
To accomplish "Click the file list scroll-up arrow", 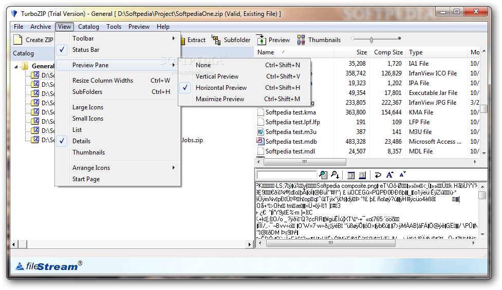I will pos(484,51).
